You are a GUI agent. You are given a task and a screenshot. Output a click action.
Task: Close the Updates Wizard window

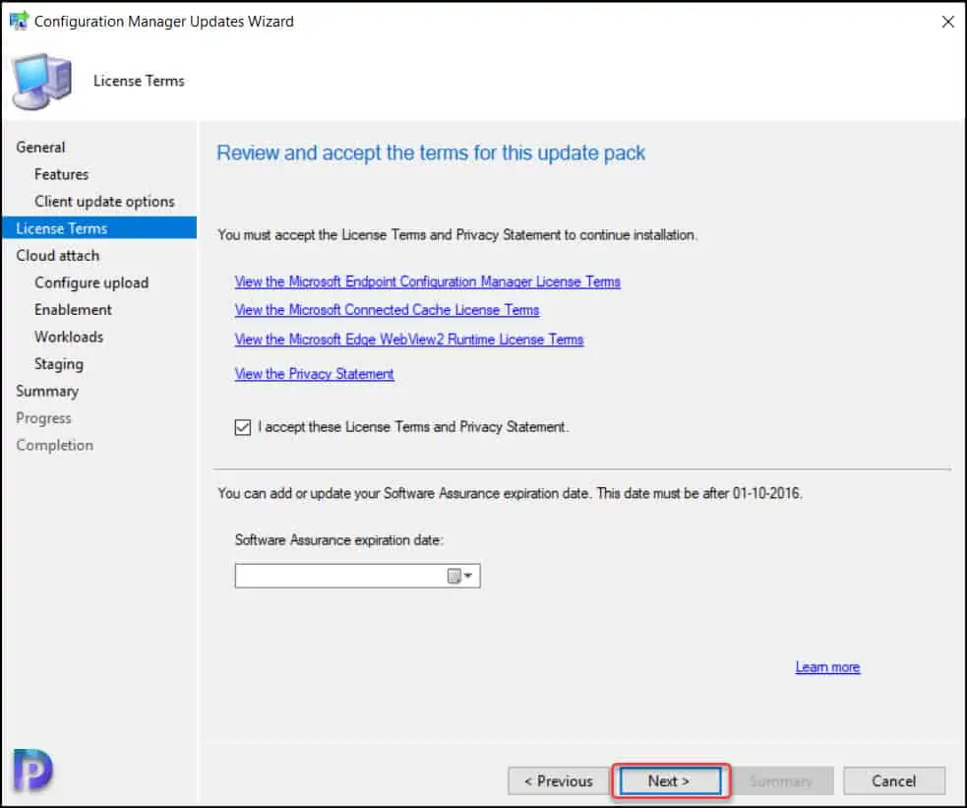click(x=948, y=22)
